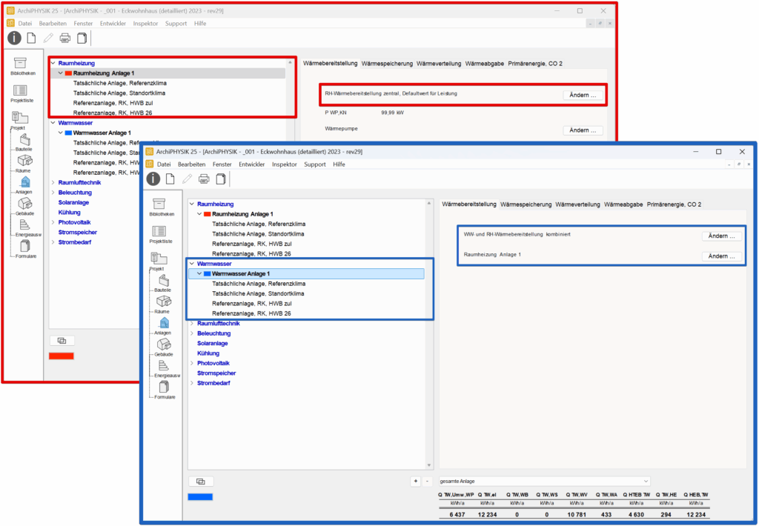Open Bibliotheken in front window sidebar
Screen dimensions: 759x526
[x=161, y=207]
